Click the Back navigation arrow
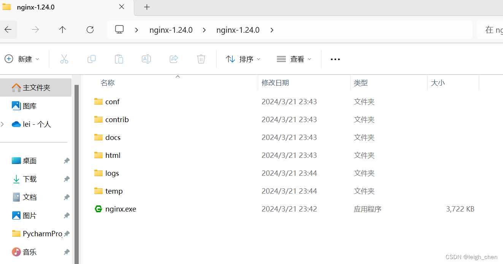Screen dimensions: 503x264 [8, 30]
